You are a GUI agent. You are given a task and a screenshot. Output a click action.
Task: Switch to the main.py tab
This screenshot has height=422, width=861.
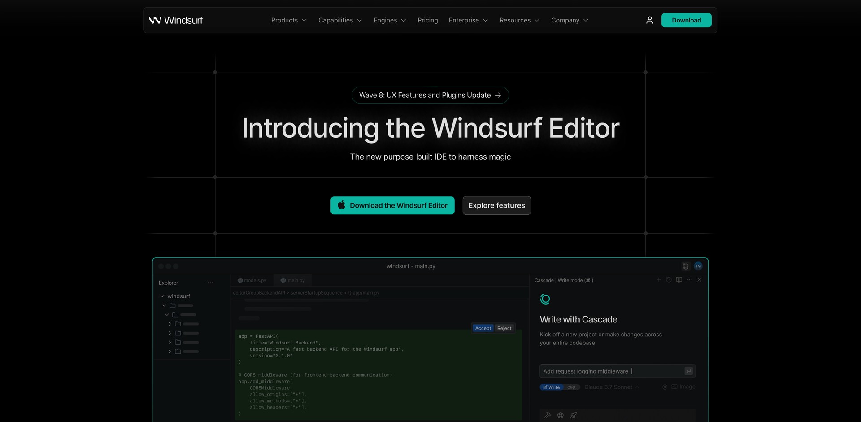(292, 280)
